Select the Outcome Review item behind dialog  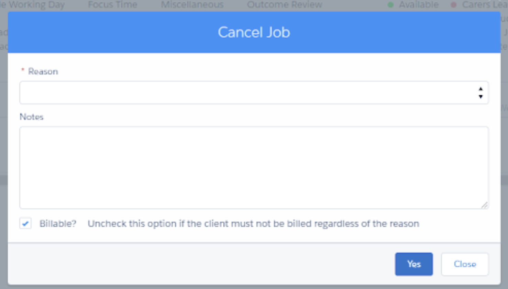click(285, 4)
